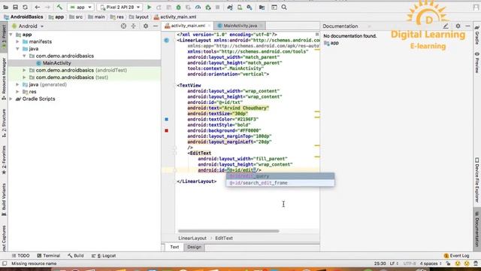The image size is (481, 271).
Task: Open SDK Manager icon in toolbar
Action: [250, 7]
